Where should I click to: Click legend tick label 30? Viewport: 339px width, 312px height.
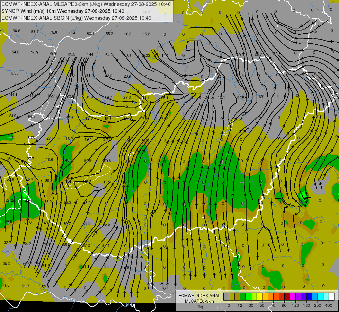251,305
